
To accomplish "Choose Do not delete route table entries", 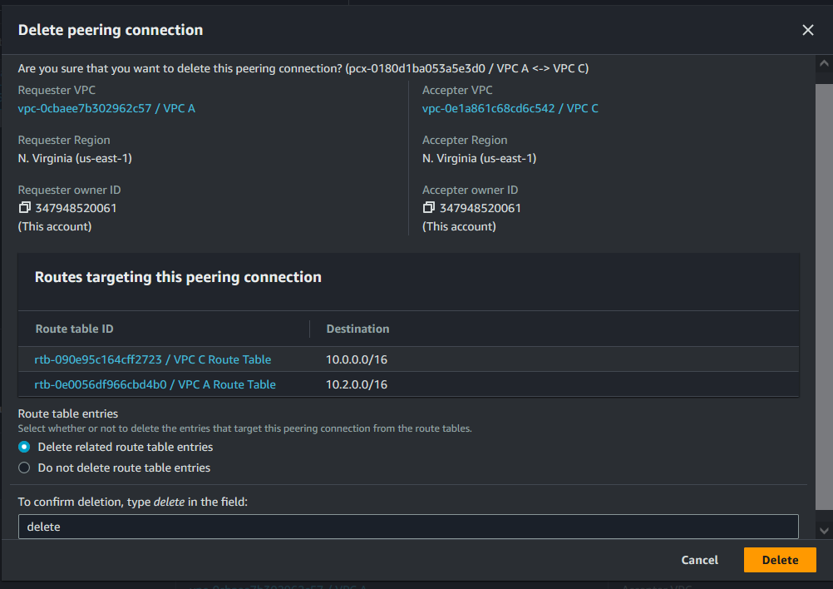I will tap(24, 468).
